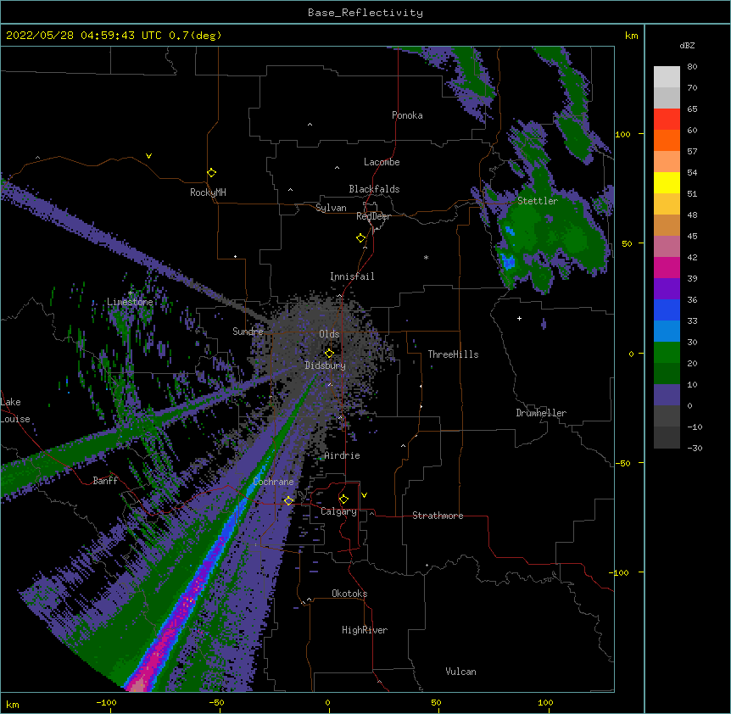The height and width of the screenshot is (714, 731).
Task: Click the -30 value on the dBZ scale
Action: pyautogui.click(x=695, y=448)
